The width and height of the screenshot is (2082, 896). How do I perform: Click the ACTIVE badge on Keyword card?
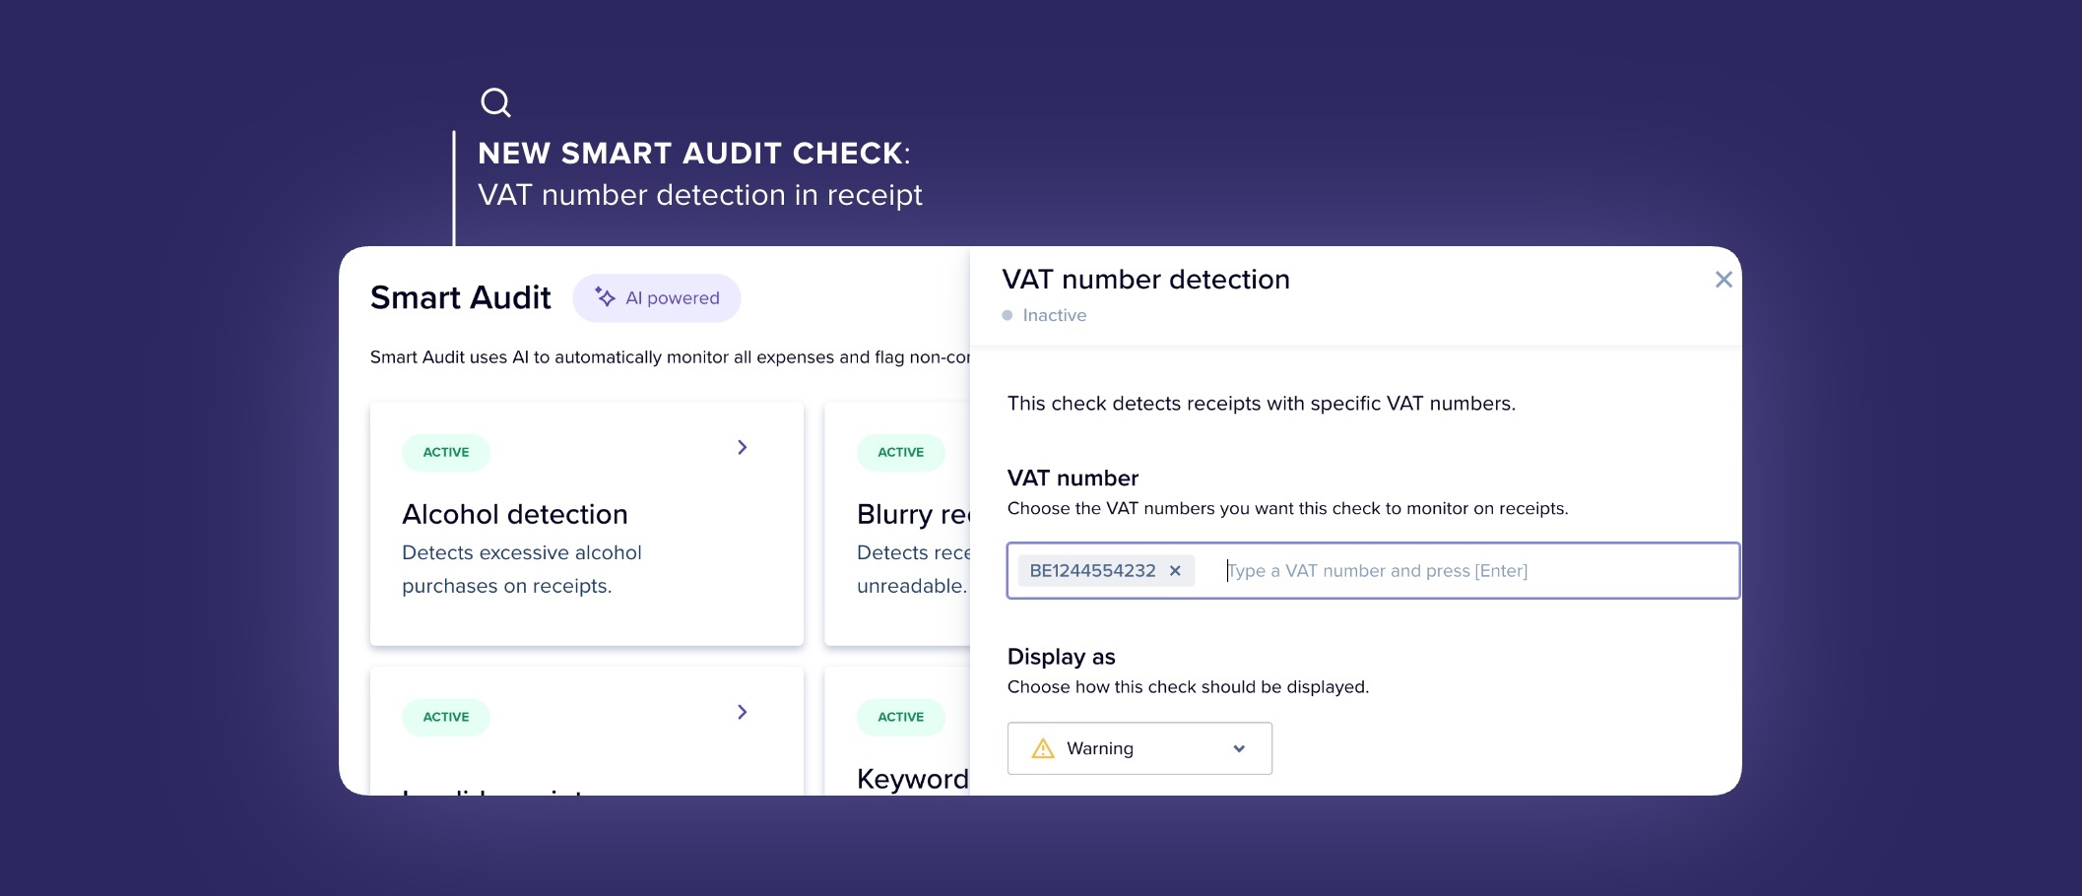click(x=900, y=717)
